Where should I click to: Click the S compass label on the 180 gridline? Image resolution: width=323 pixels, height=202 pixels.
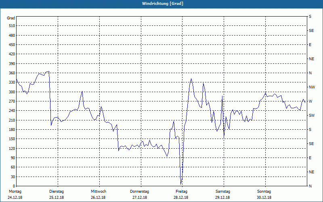pos(310,130)
